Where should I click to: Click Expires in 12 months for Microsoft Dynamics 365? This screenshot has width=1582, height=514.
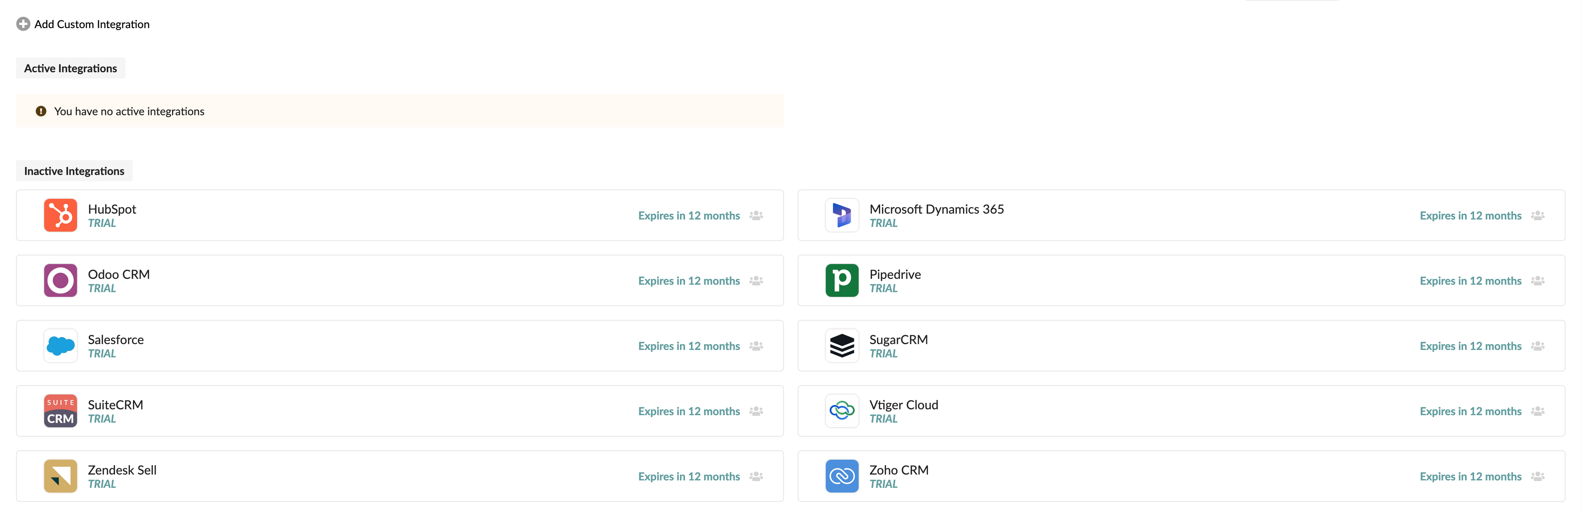coord(1470,216)
